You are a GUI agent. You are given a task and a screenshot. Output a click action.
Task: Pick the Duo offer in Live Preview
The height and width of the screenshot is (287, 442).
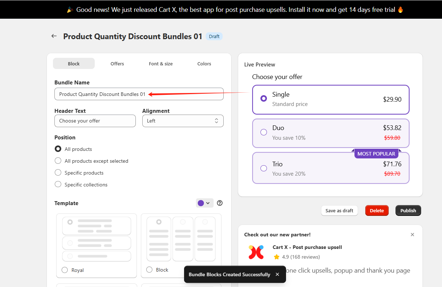264,132
